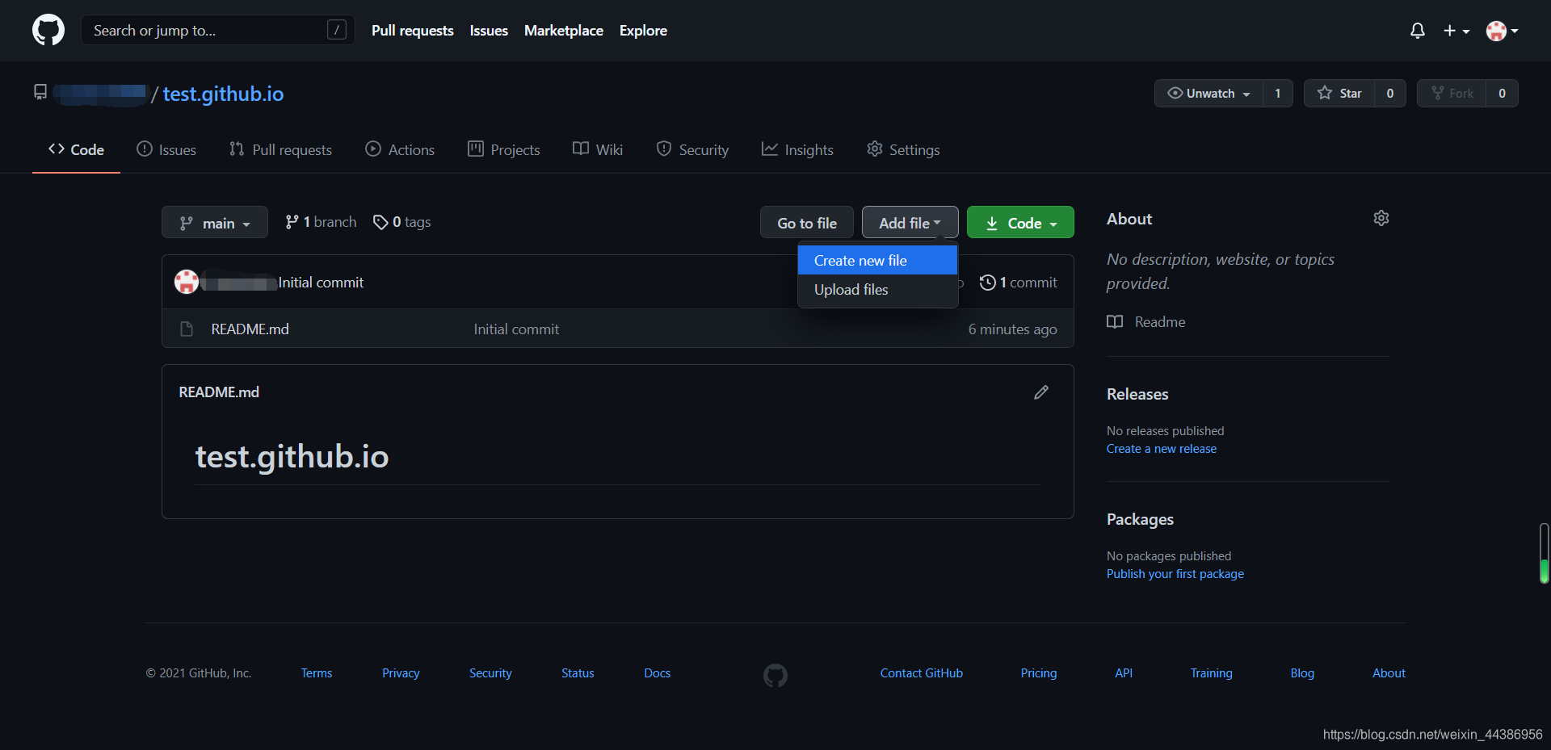Click the Releases heading
1551x750 pixels.
[x=1137, y=394]
